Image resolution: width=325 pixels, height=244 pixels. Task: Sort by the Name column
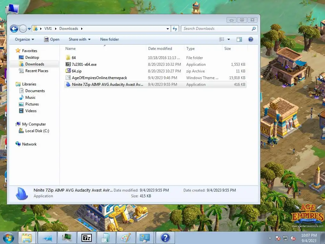pyautogui.click(x=105, y=49)
